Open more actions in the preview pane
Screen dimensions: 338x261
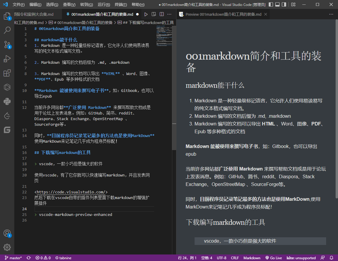(331, 14)
